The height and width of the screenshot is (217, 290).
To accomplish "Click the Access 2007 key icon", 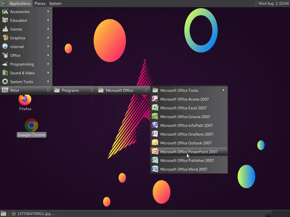I will [x=155, y=99].
